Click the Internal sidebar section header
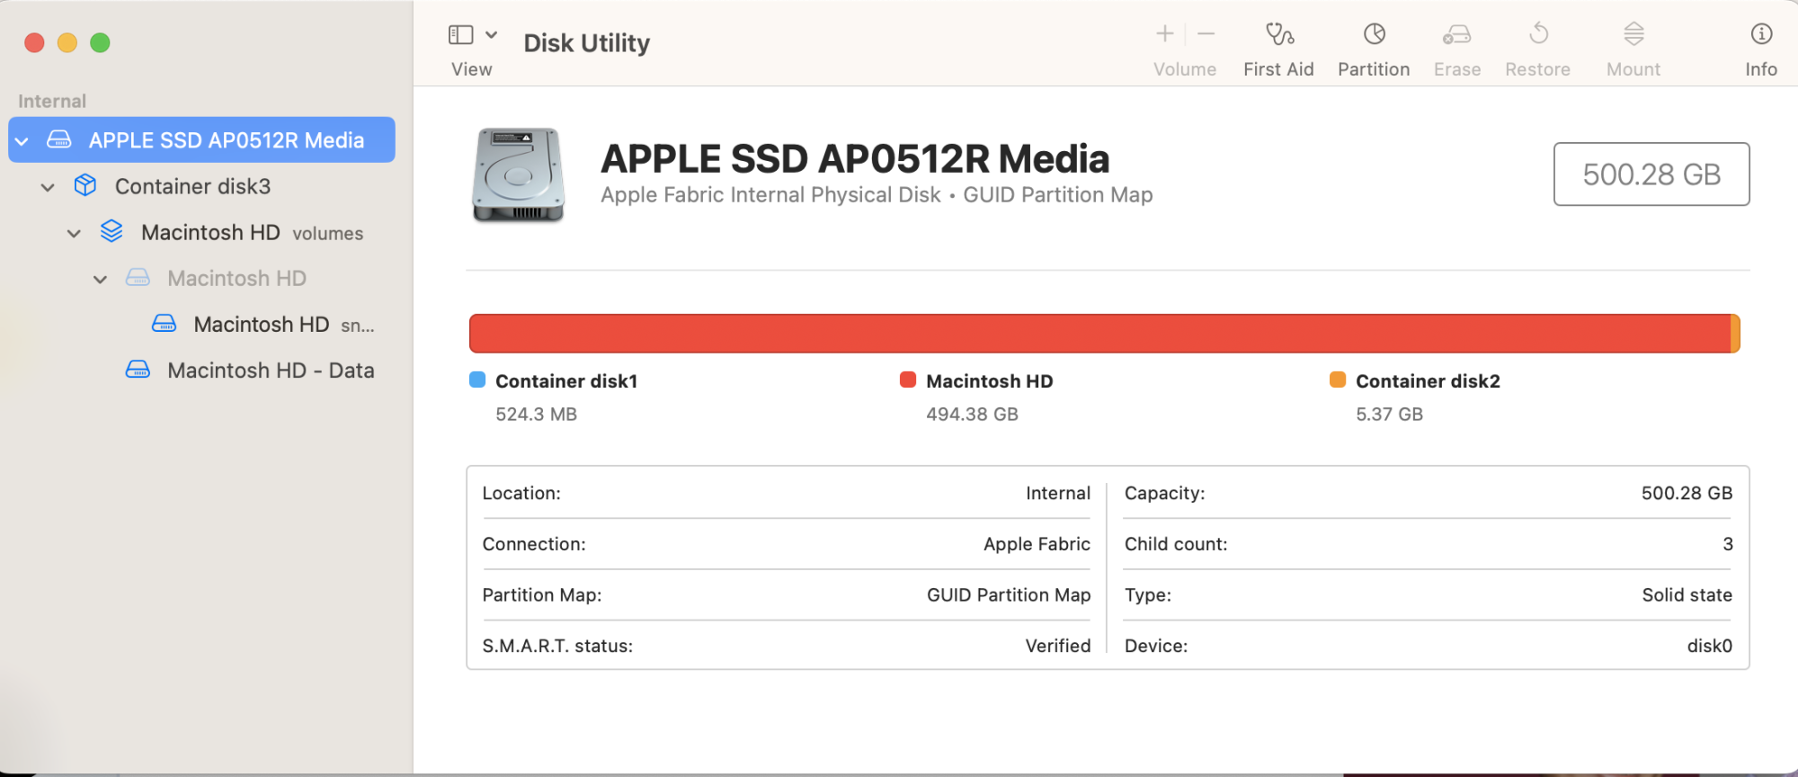The height and width of the screenshot is (777, 1798). [x=52, y=102]
